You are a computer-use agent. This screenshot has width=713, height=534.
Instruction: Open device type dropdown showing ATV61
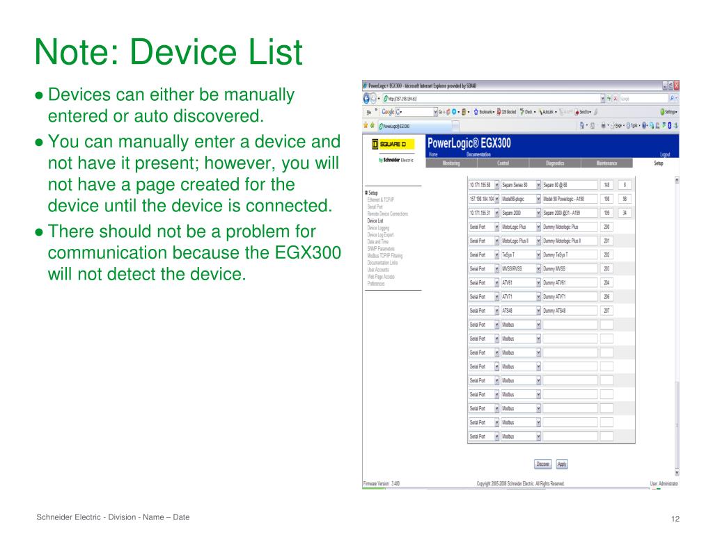click(x=521, y=283)
